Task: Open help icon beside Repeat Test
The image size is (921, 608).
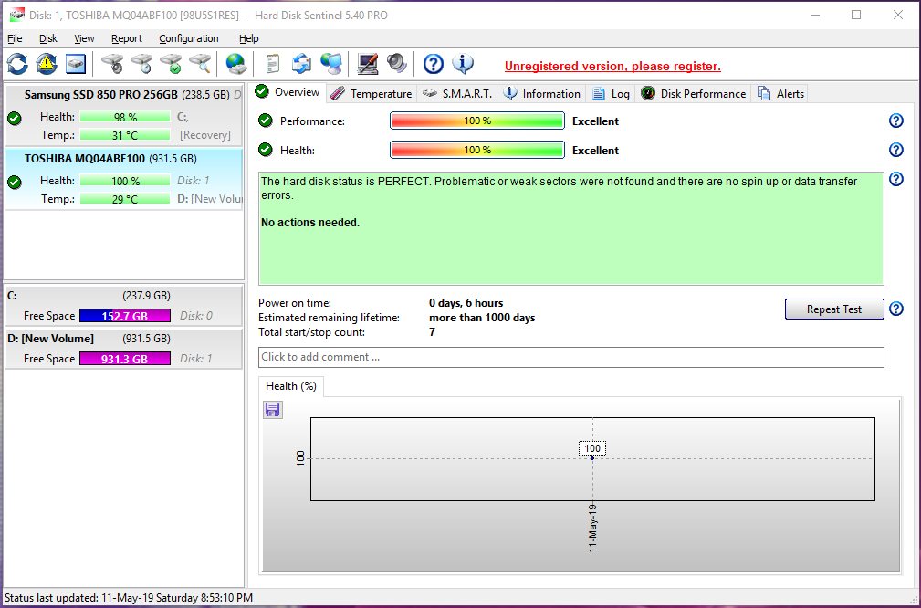Action: click(895, 309)
